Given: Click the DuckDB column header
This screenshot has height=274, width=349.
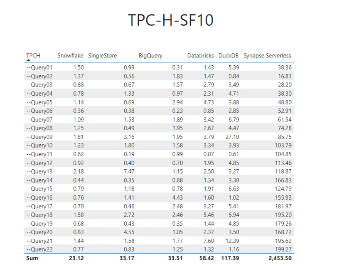Looking at the screenshot, I should pyautogui.click(x=229, y=56).
